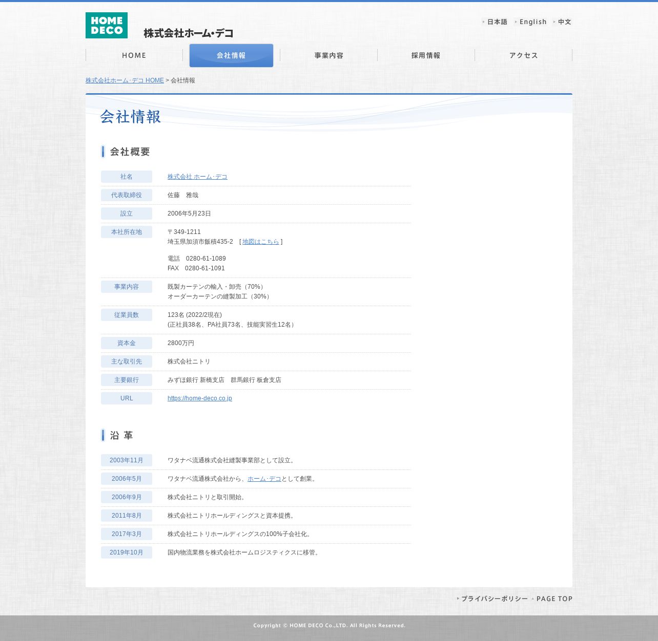658x641 pixels.
Task: Click the address 埼玉県加須市飯積435-2
Action: click(200, 242)
